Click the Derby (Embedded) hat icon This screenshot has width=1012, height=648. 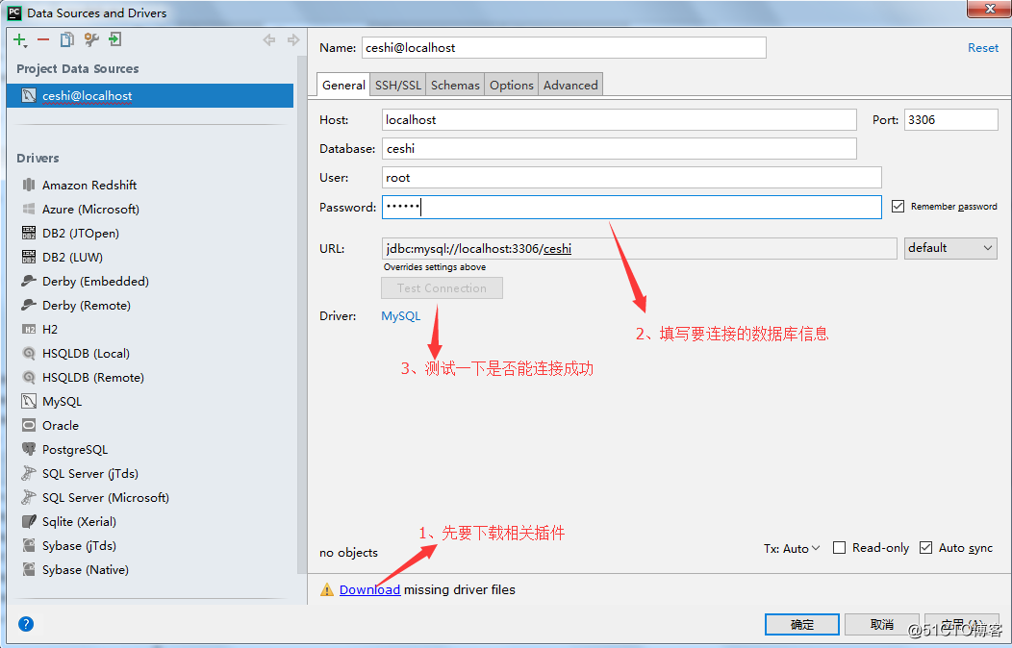point(29,281)
